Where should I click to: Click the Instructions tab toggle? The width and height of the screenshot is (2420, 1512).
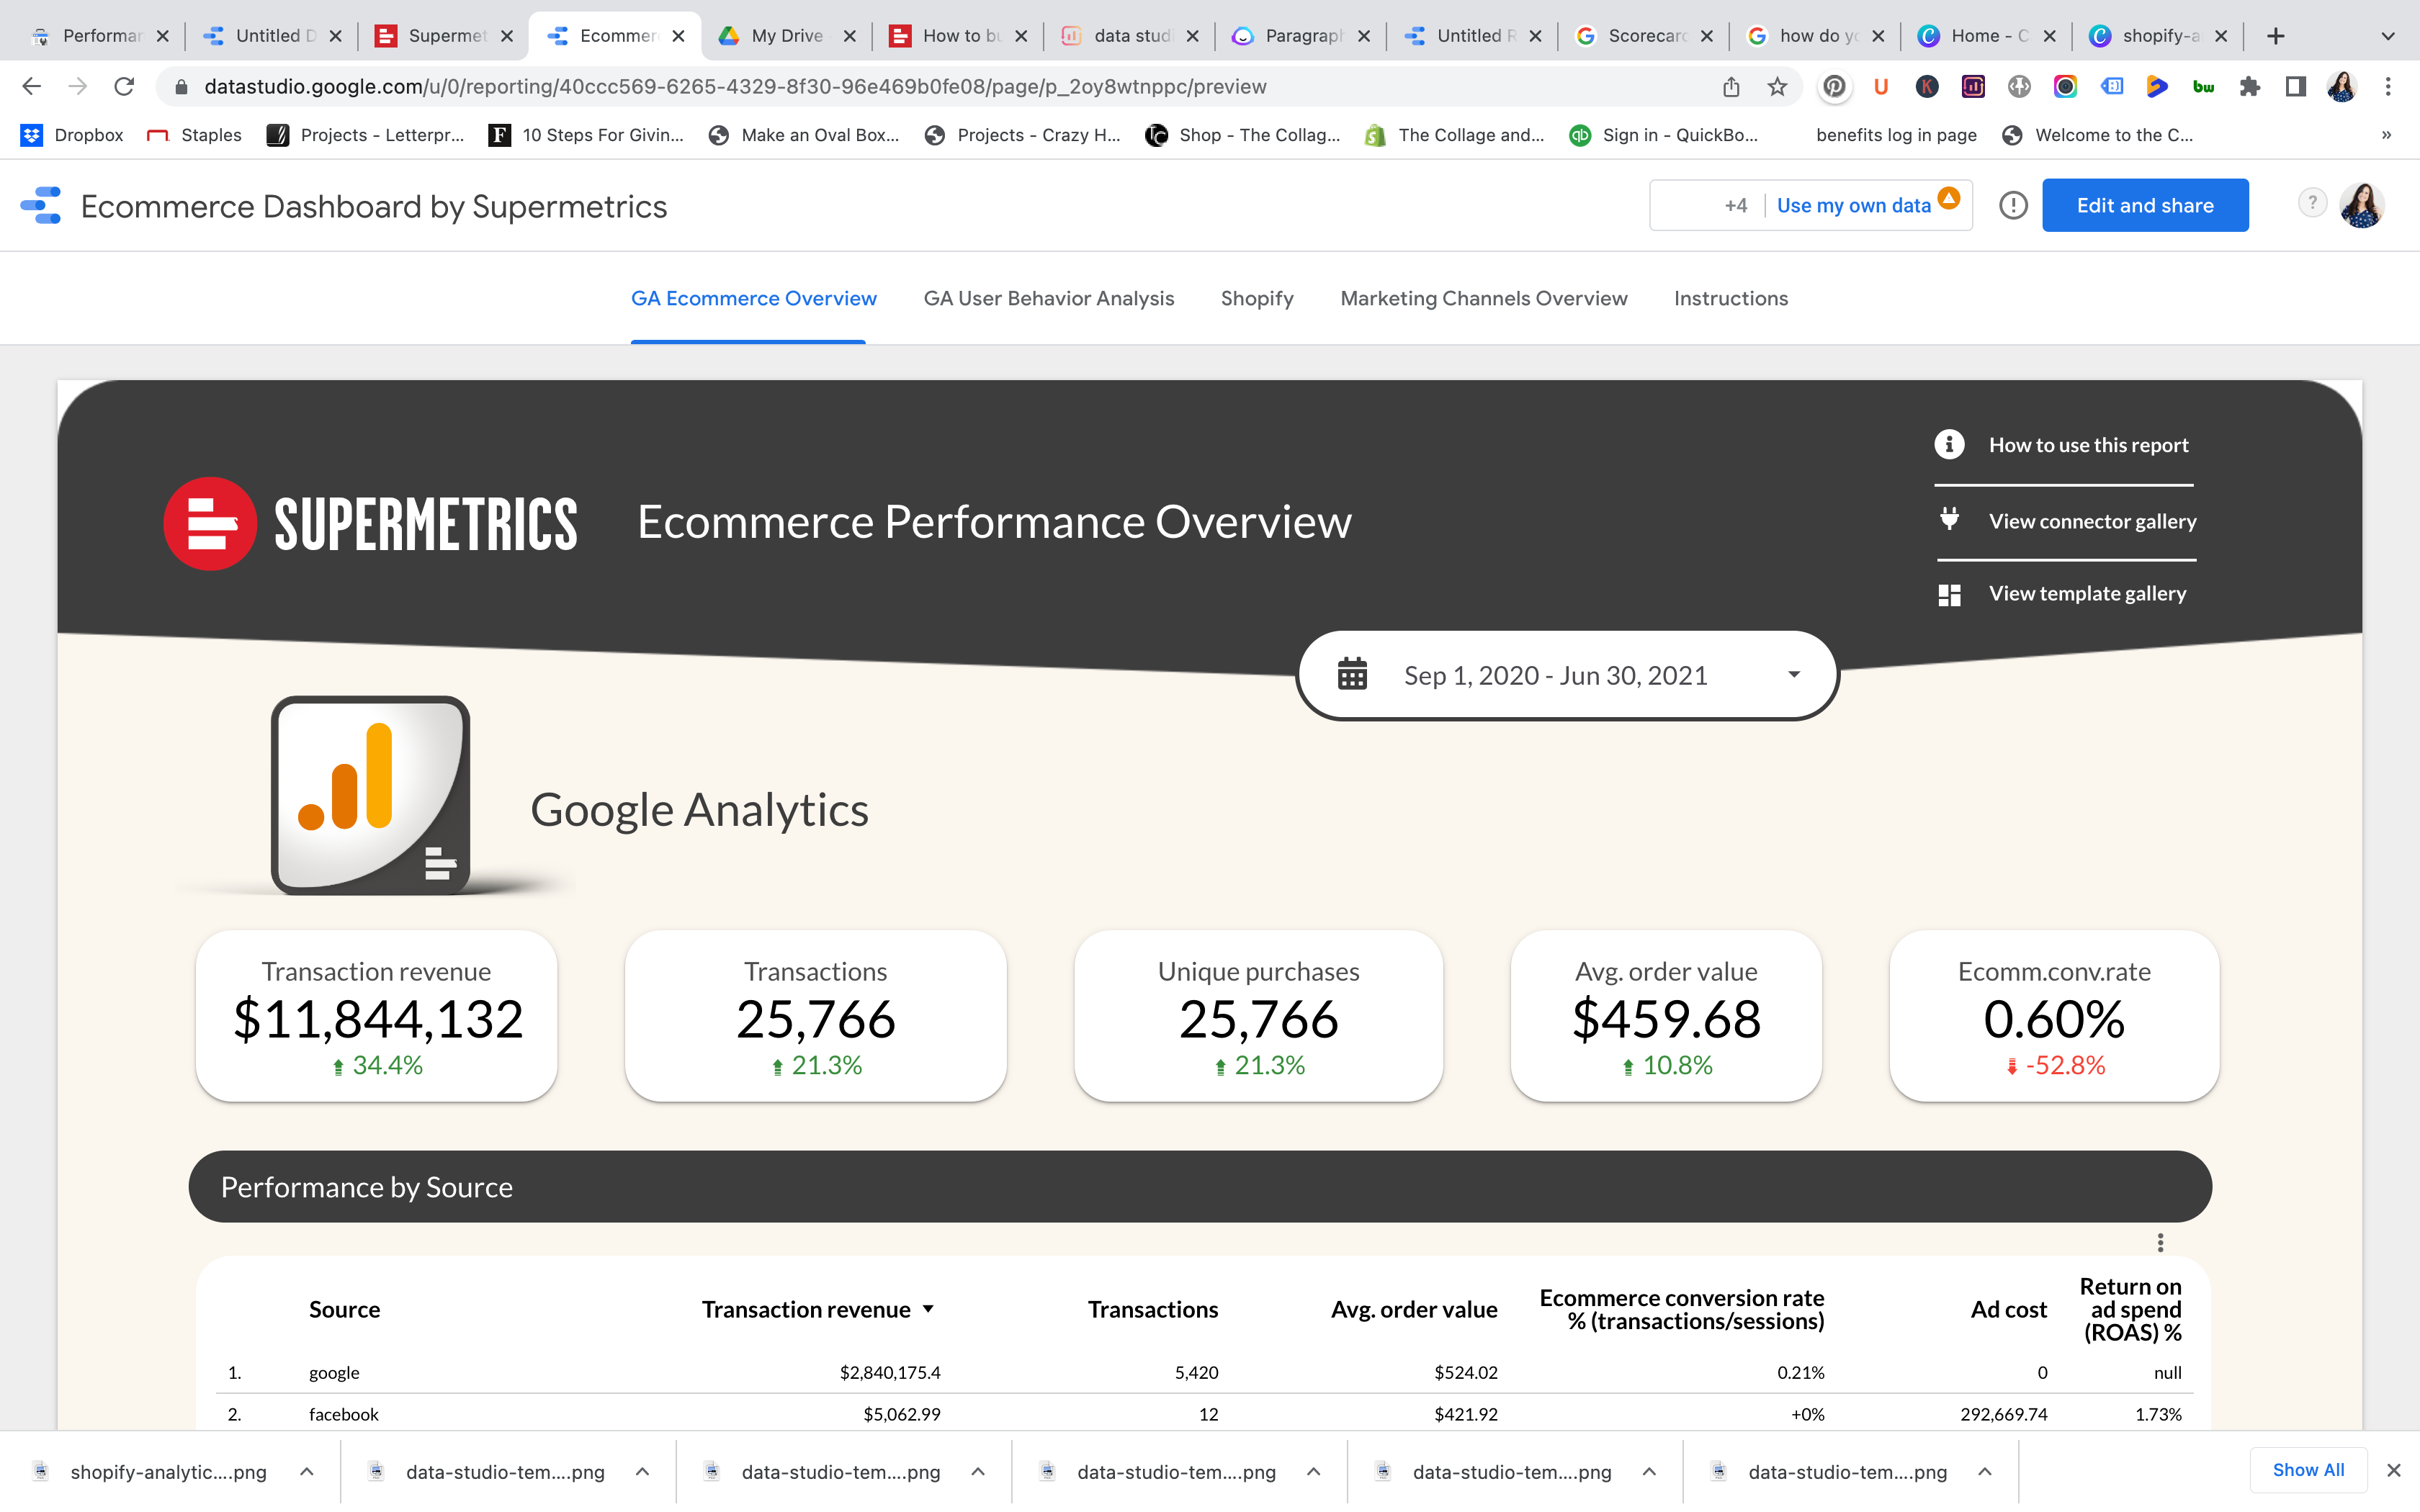[x=1730, y=298]
